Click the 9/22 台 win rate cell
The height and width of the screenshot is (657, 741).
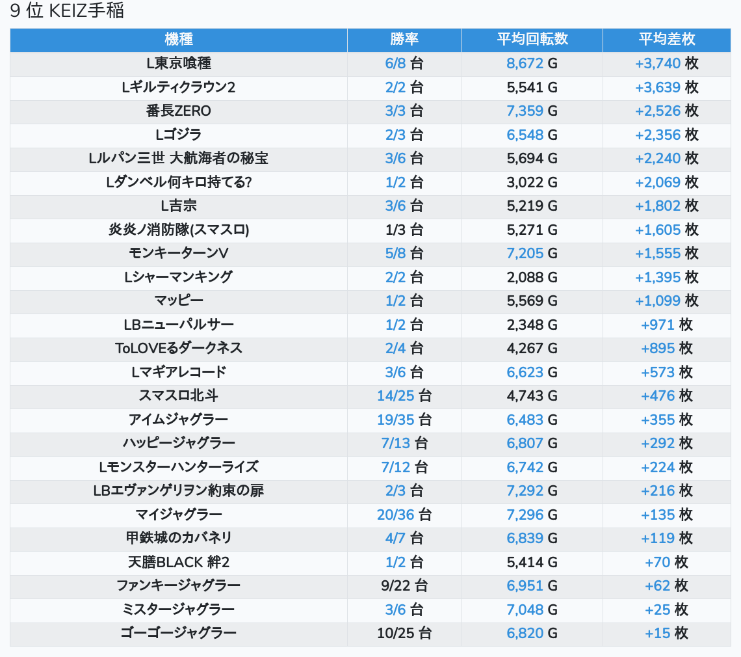pos(404,586)
